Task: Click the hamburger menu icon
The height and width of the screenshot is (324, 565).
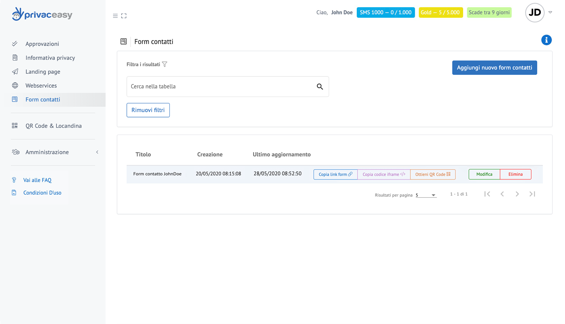Action: click(115, 16)
